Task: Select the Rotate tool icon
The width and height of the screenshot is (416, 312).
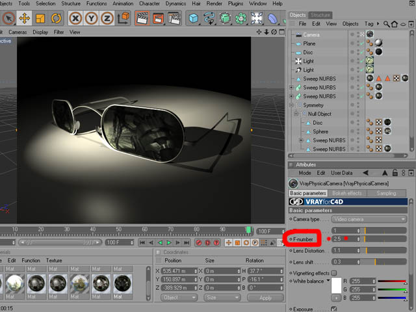Action: (x=55, y=18)
